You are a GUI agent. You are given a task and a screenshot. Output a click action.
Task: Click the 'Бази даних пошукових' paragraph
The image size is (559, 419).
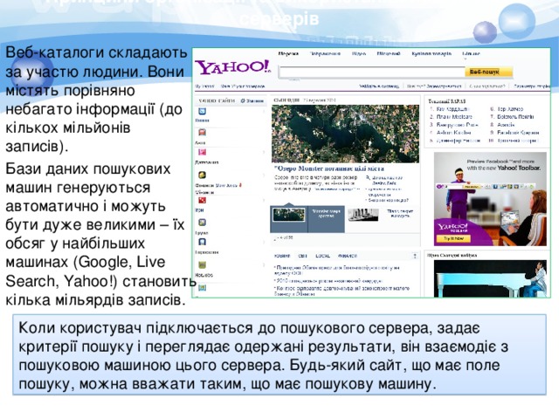click(100, 234)
